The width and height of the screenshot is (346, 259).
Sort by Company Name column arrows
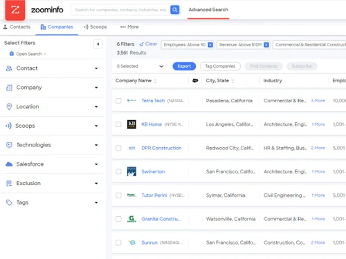[156, 81]
